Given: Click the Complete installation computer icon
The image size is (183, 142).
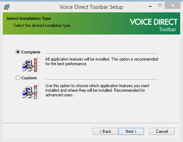Looking at the screenshot, I should click(x=28, y=66).
